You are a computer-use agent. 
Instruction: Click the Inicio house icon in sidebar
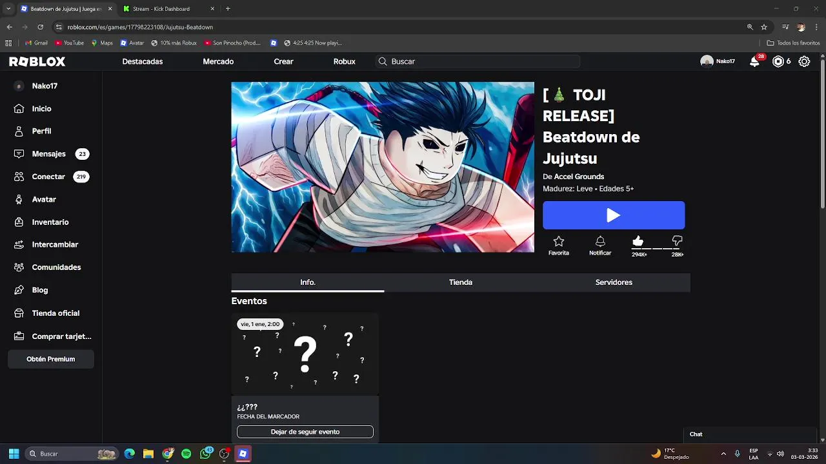(19, 109)
